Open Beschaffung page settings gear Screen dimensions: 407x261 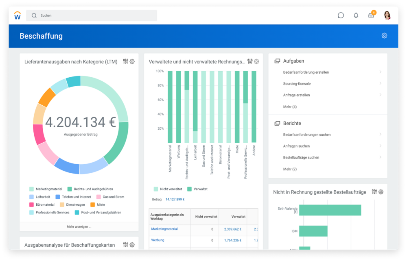pyautogui.click(x=384, y=36)
